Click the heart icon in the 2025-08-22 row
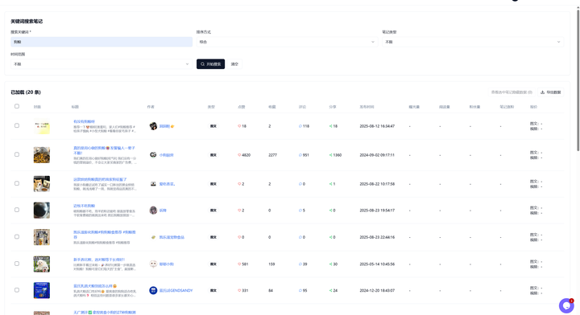 239,184
